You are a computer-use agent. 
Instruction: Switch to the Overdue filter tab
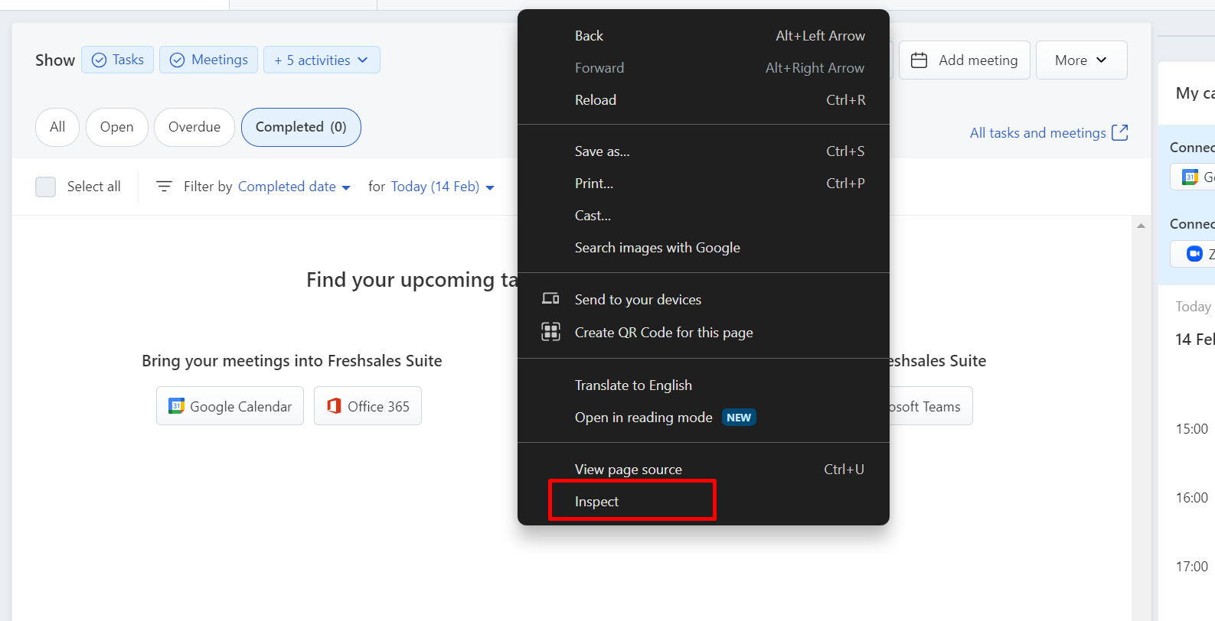pyautogui.click(x=194, y=127)
